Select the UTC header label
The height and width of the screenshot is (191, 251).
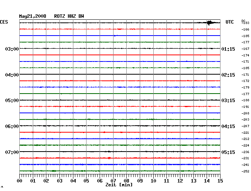coord(229,22)
